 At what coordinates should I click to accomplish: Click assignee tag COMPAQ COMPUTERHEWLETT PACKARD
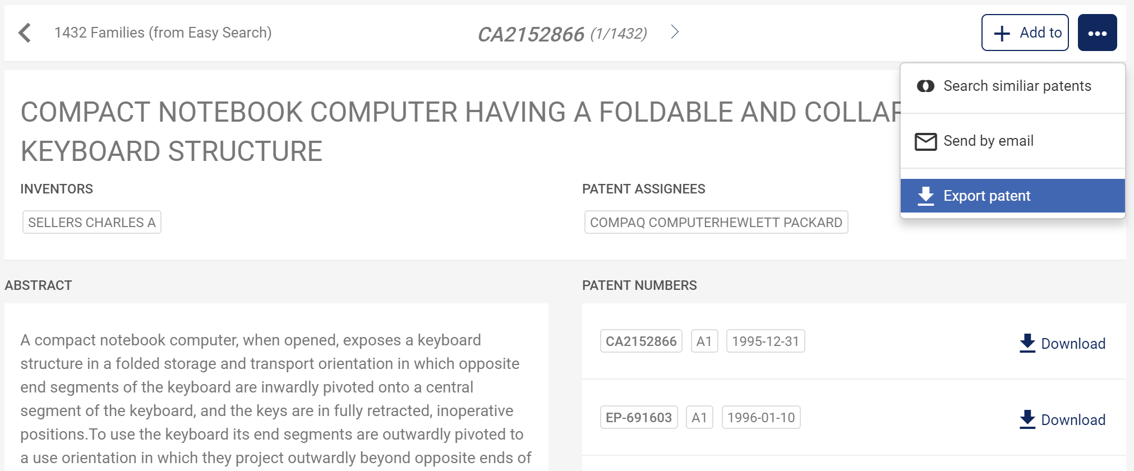(x=716, y=223)
